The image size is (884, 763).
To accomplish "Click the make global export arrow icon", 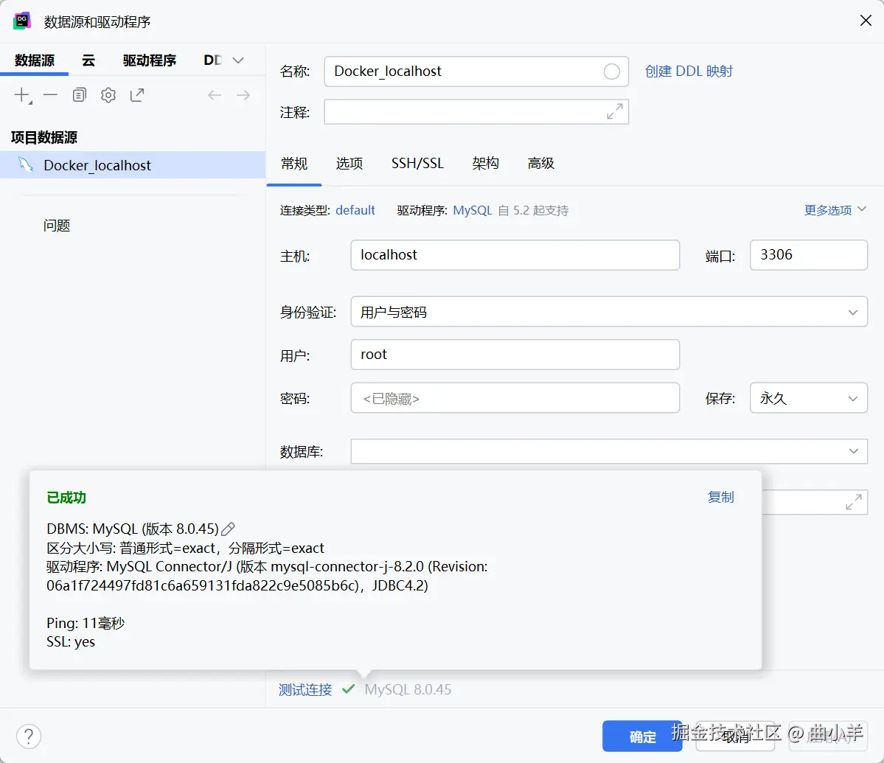I will coord(137,94).
